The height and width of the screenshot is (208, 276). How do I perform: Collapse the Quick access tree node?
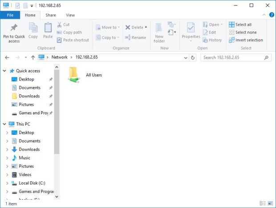(x=4, y=71)
